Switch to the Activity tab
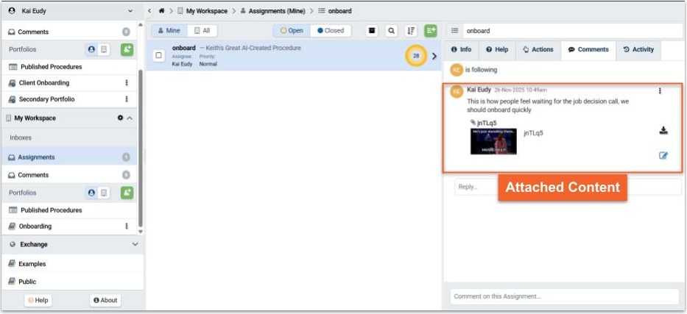This screenshot has width=687, height=314. tap(638, 50)
